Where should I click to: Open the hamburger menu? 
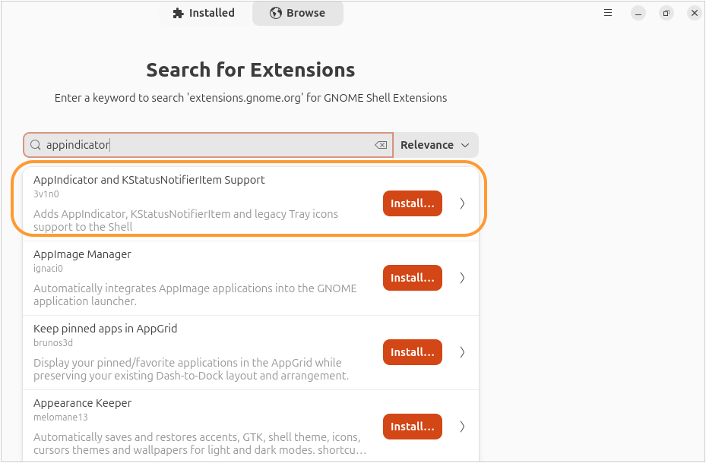(x=607, y=12)
